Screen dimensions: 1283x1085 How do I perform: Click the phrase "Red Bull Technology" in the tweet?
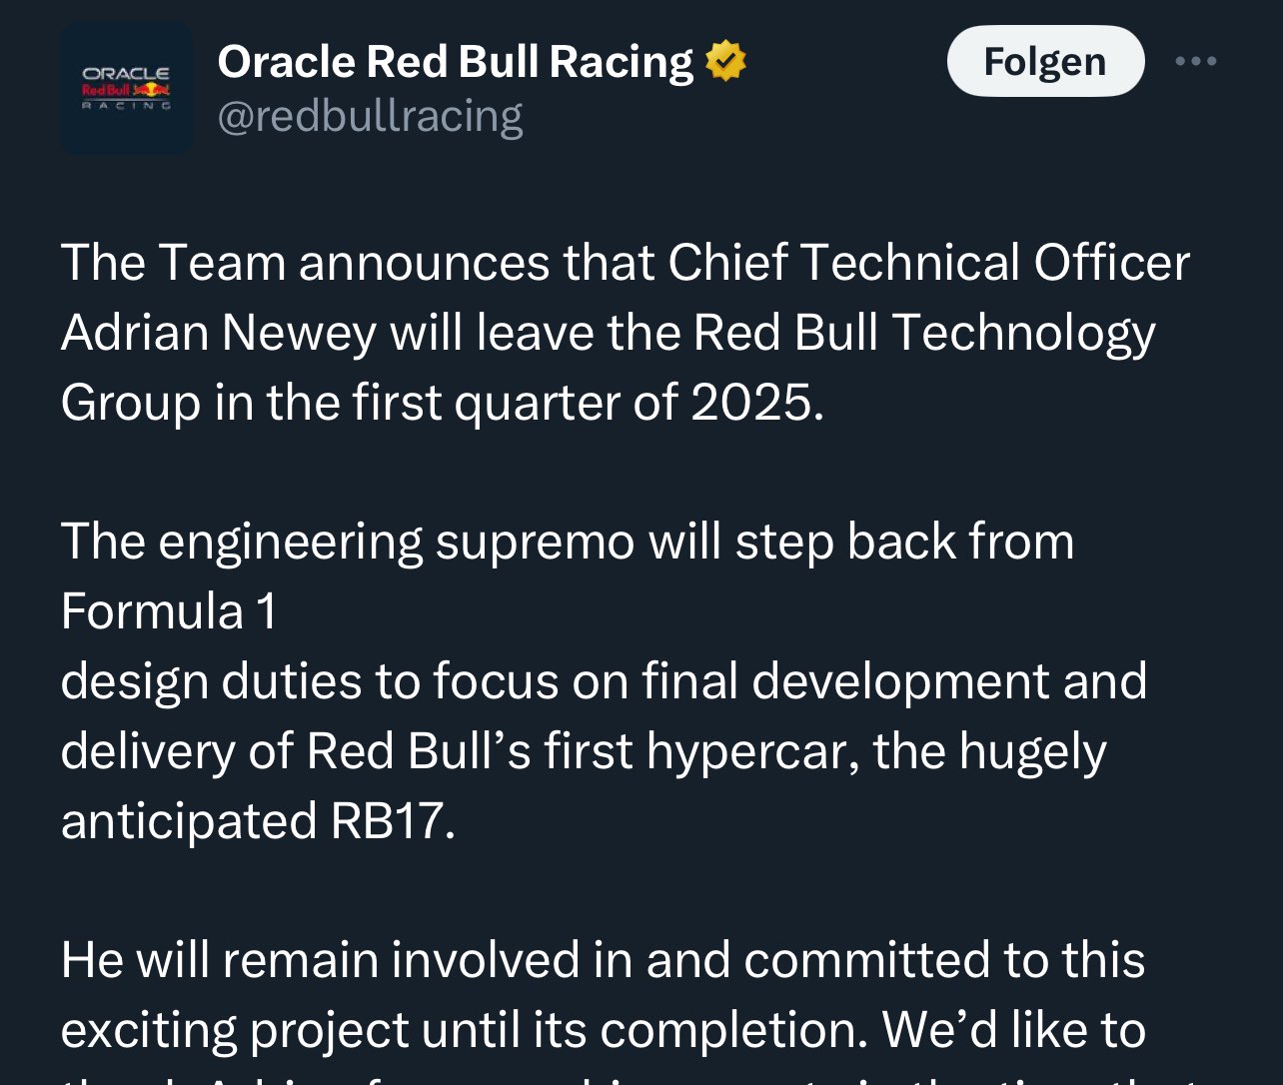pyautogui.click(x=924, y=333)
